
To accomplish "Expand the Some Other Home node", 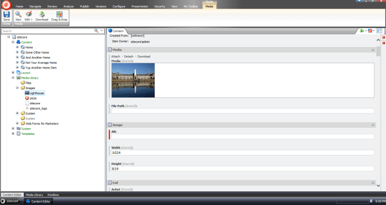I will coord(17,52).
